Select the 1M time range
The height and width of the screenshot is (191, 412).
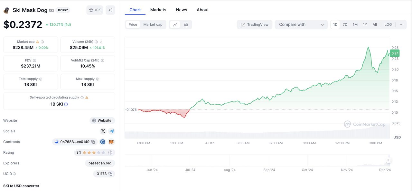coord(355,24)
